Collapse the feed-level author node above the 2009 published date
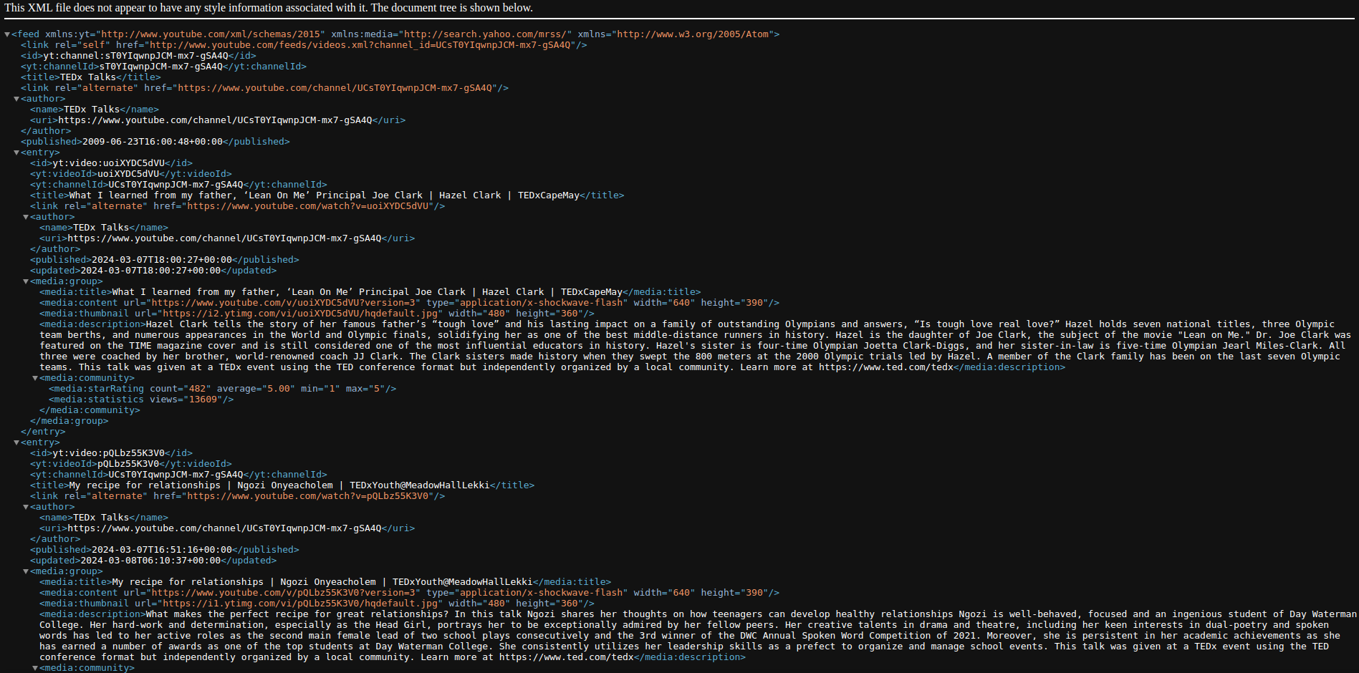Viewport: 1359px width, 673px height. (x=16, y=99)
